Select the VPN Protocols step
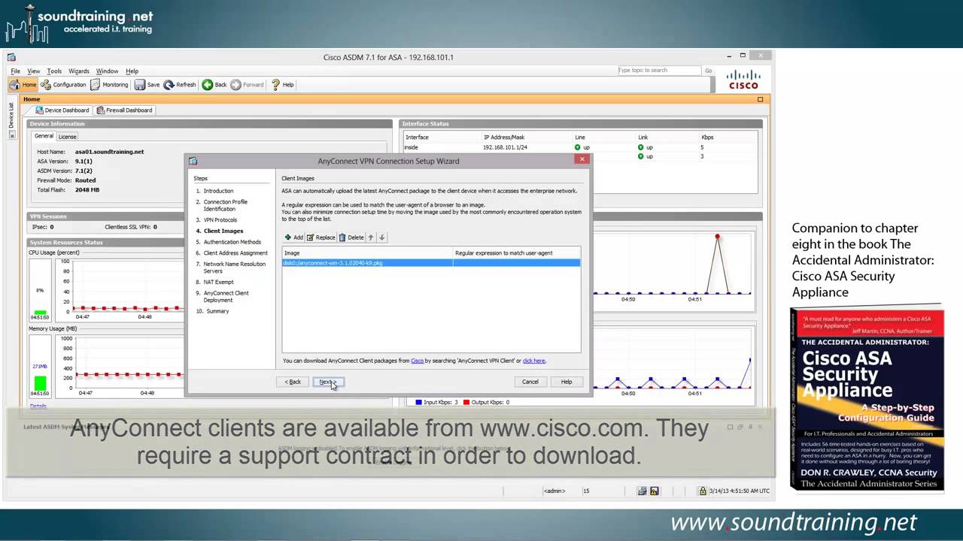The width and height of the screenshot is (963, 541). click(220, 220)
